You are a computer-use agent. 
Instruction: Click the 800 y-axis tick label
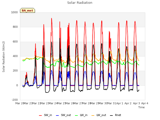point(15,27)
